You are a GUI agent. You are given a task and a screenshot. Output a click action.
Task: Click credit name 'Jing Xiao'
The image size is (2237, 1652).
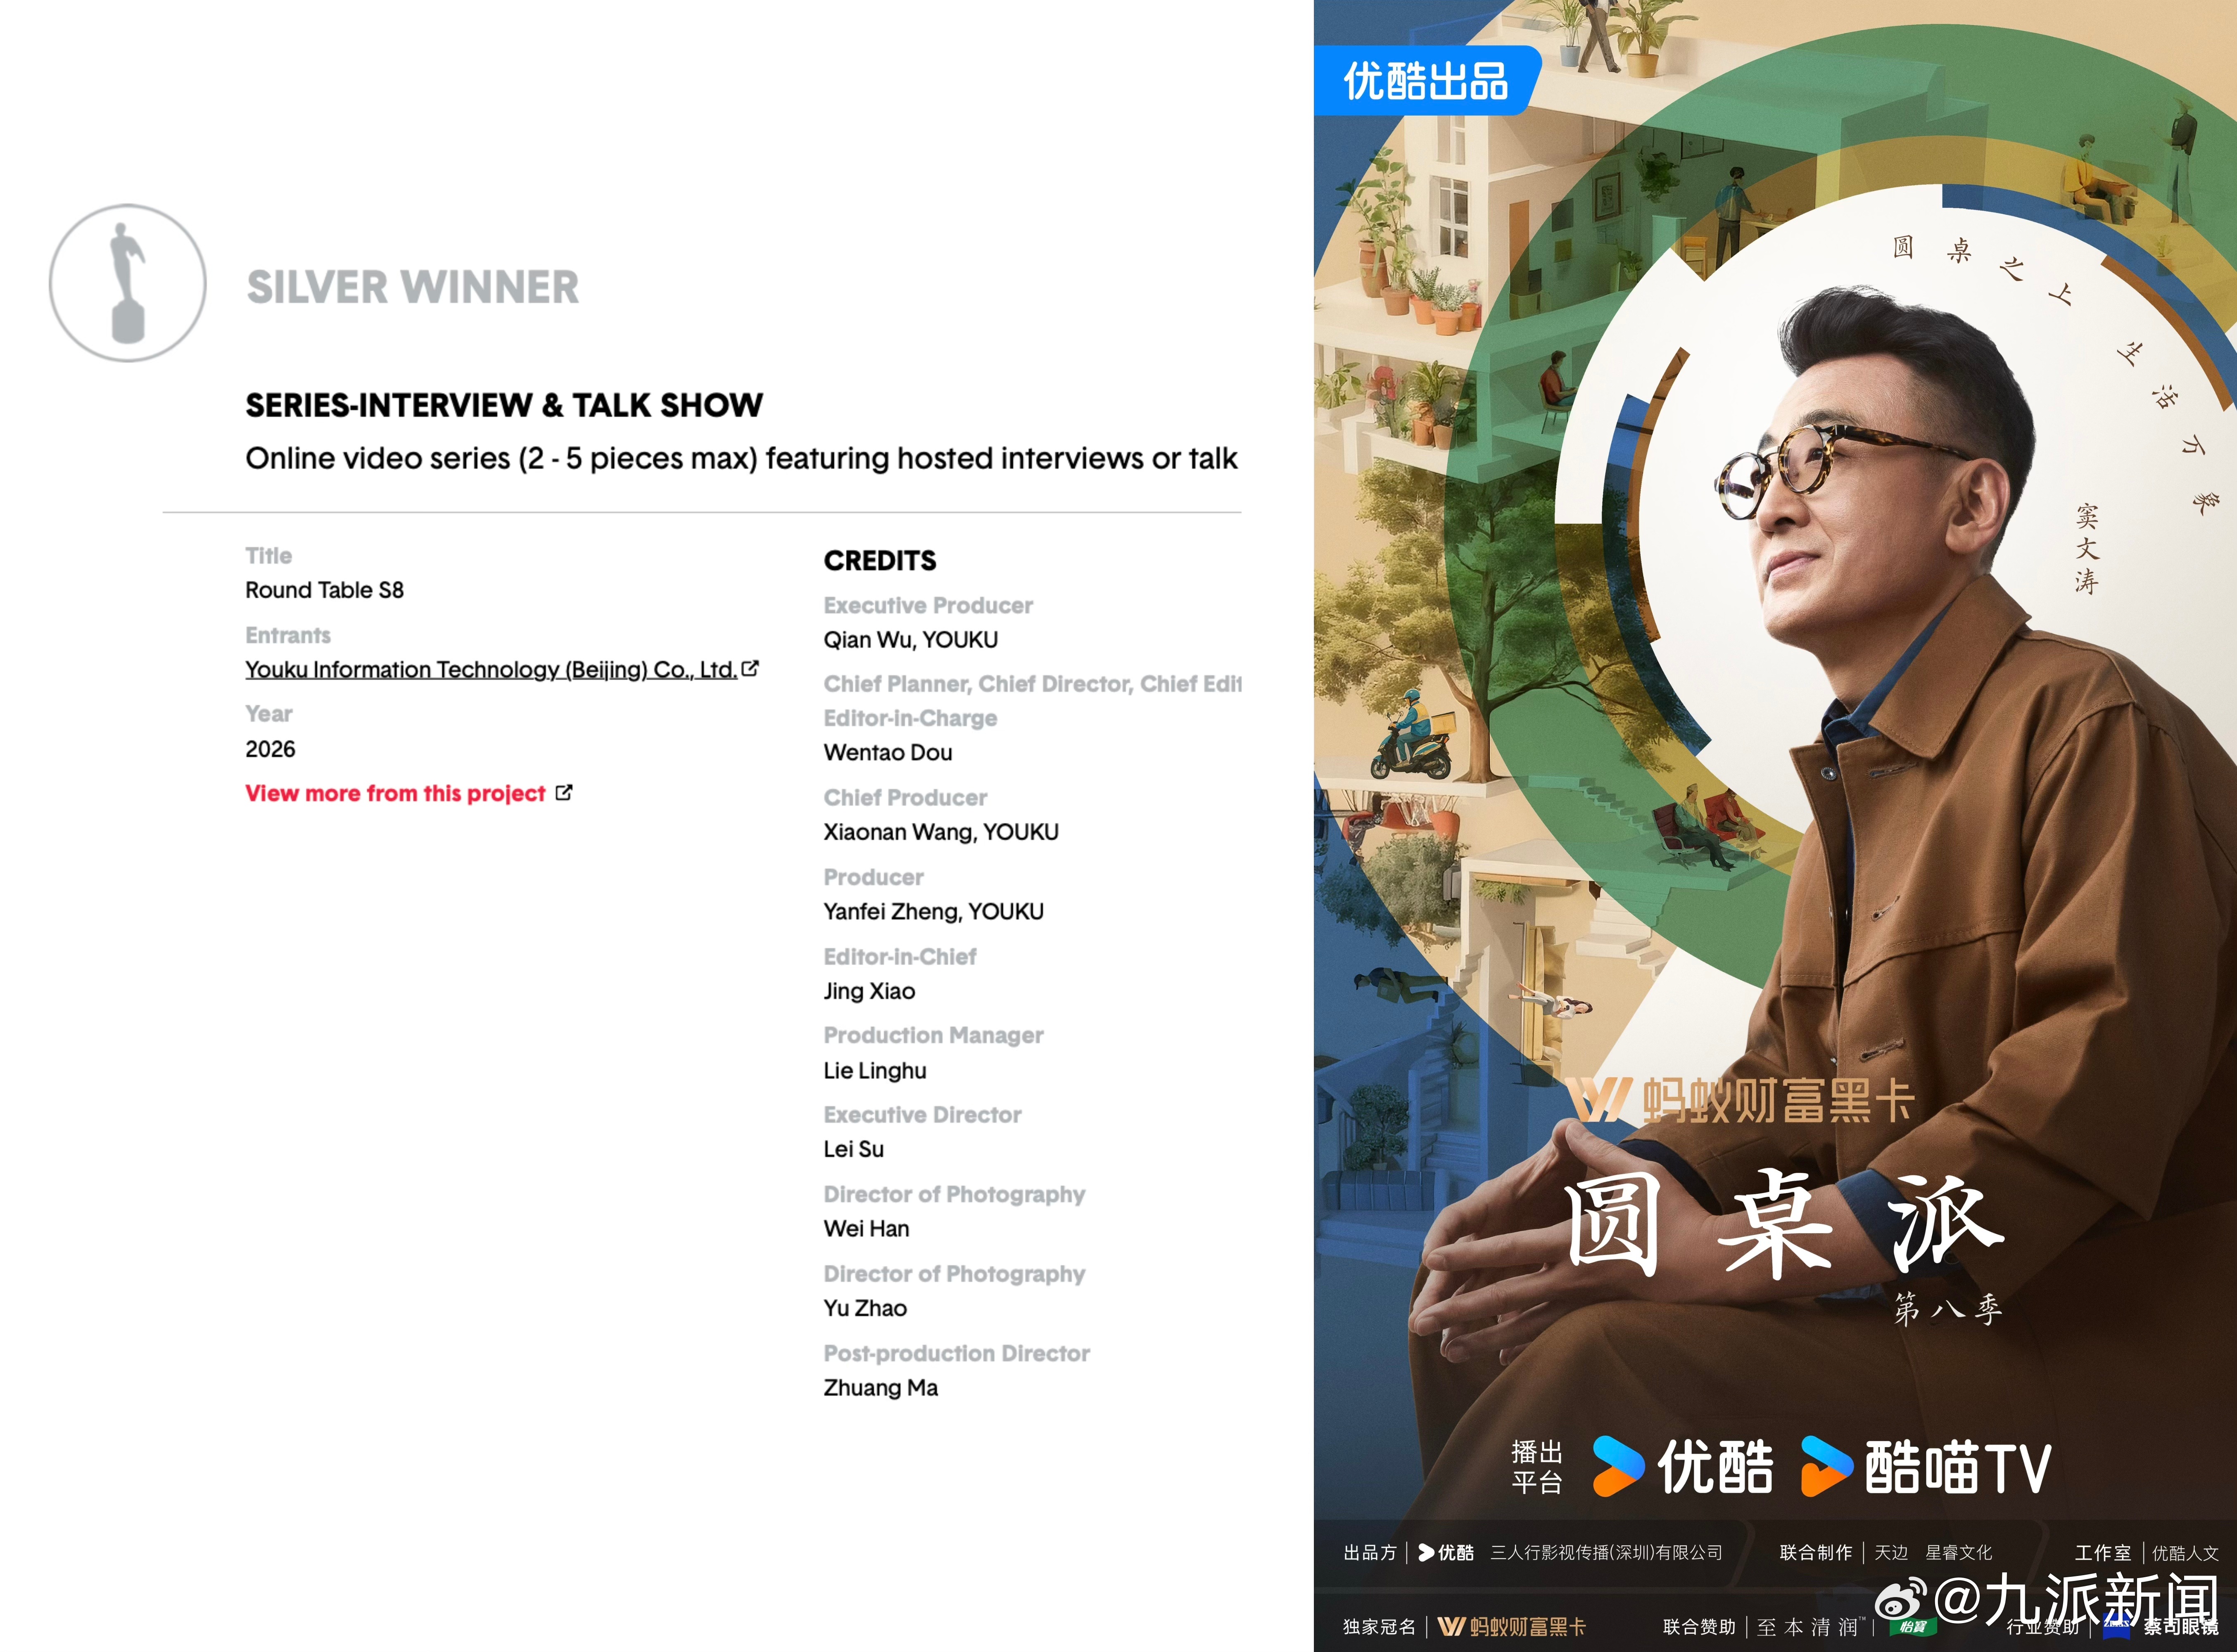tap(869, 991)
